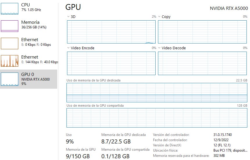Select the GPU 0 NVIDIA RTX A5000 entry
250x160 pixels.
[x=35, y=79]
